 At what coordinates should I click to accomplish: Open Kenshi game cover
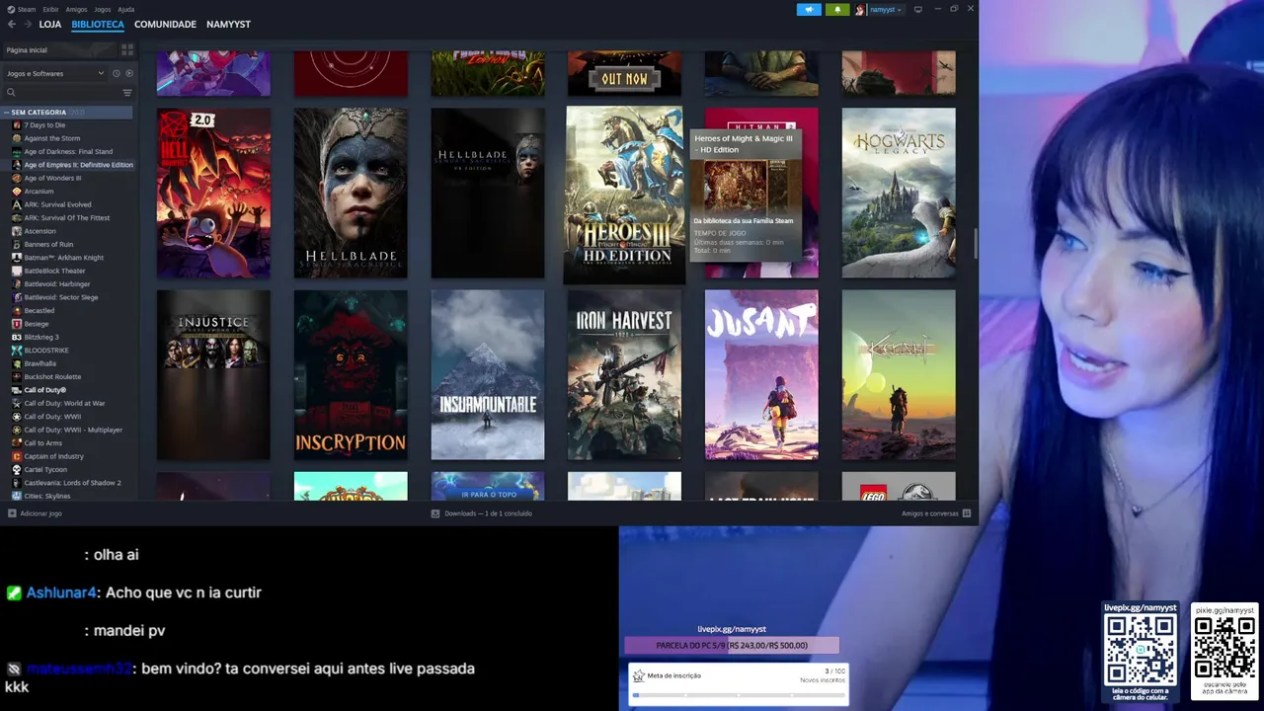click(899, 374)
